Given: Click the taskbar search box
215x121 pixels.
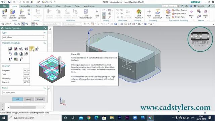Looking at the screenshot, I should [35, 118].
